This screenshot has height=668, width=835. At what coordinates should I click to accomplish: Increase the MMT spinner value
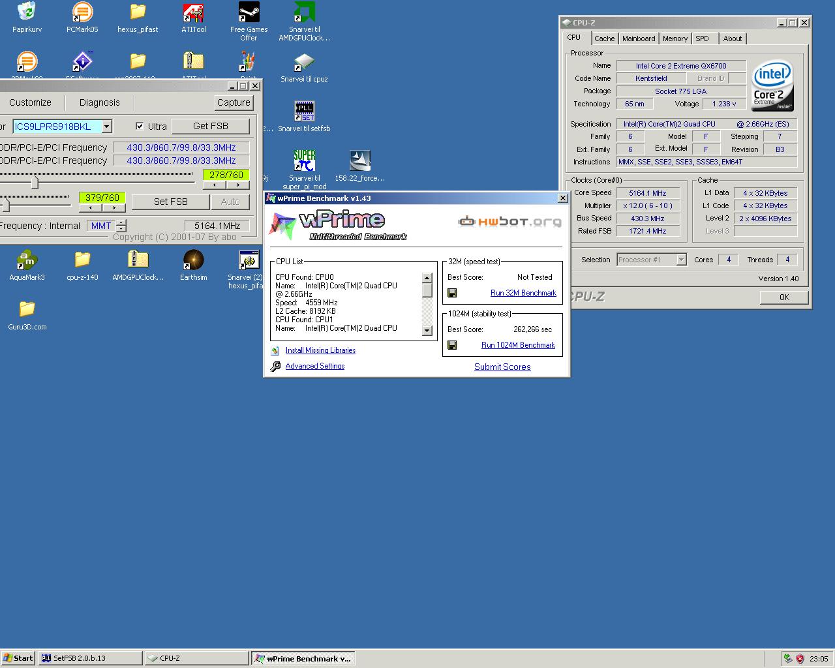121,223
